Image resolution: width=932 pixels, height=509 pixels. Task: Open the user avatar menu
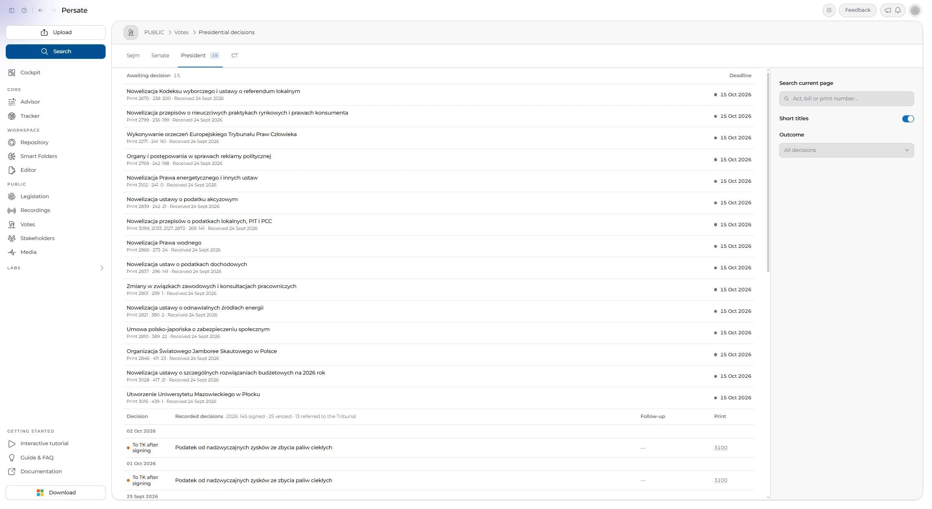click(x=915, y=10)
